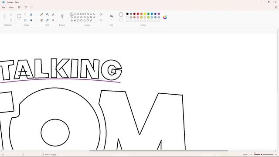Select the Color 1 foreground circle
Viewport: 279px width, 157px height.
(121, 14)
